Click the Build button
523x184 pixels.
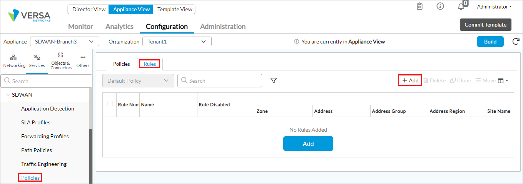(x=490, y=42)
